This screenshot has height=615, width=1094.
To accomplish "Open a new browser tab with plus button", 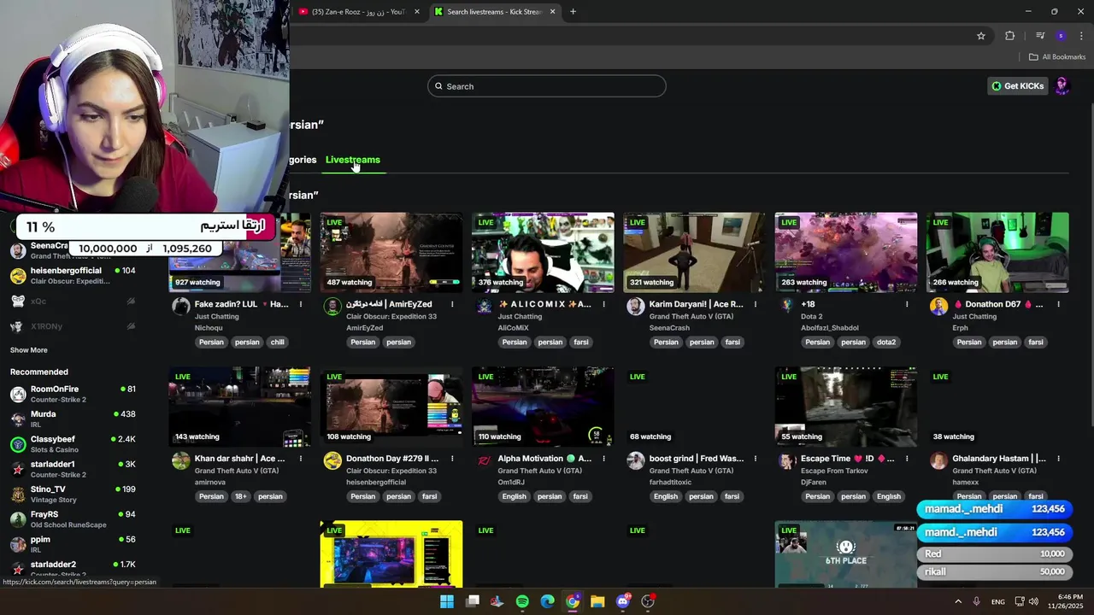I will pyautogui.click(x=573, y=12).
